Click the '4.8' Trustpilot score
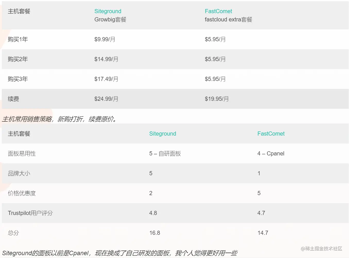Image resolution: width=349 pixels, height=258 pixels. point(153,213)
